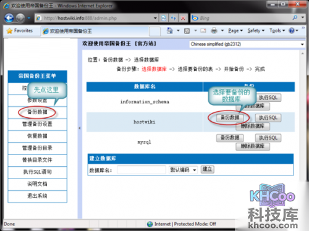The image size is (309, 231).
Task: Click 恢复数据 in the left menu
Action: tap(37, 136)
